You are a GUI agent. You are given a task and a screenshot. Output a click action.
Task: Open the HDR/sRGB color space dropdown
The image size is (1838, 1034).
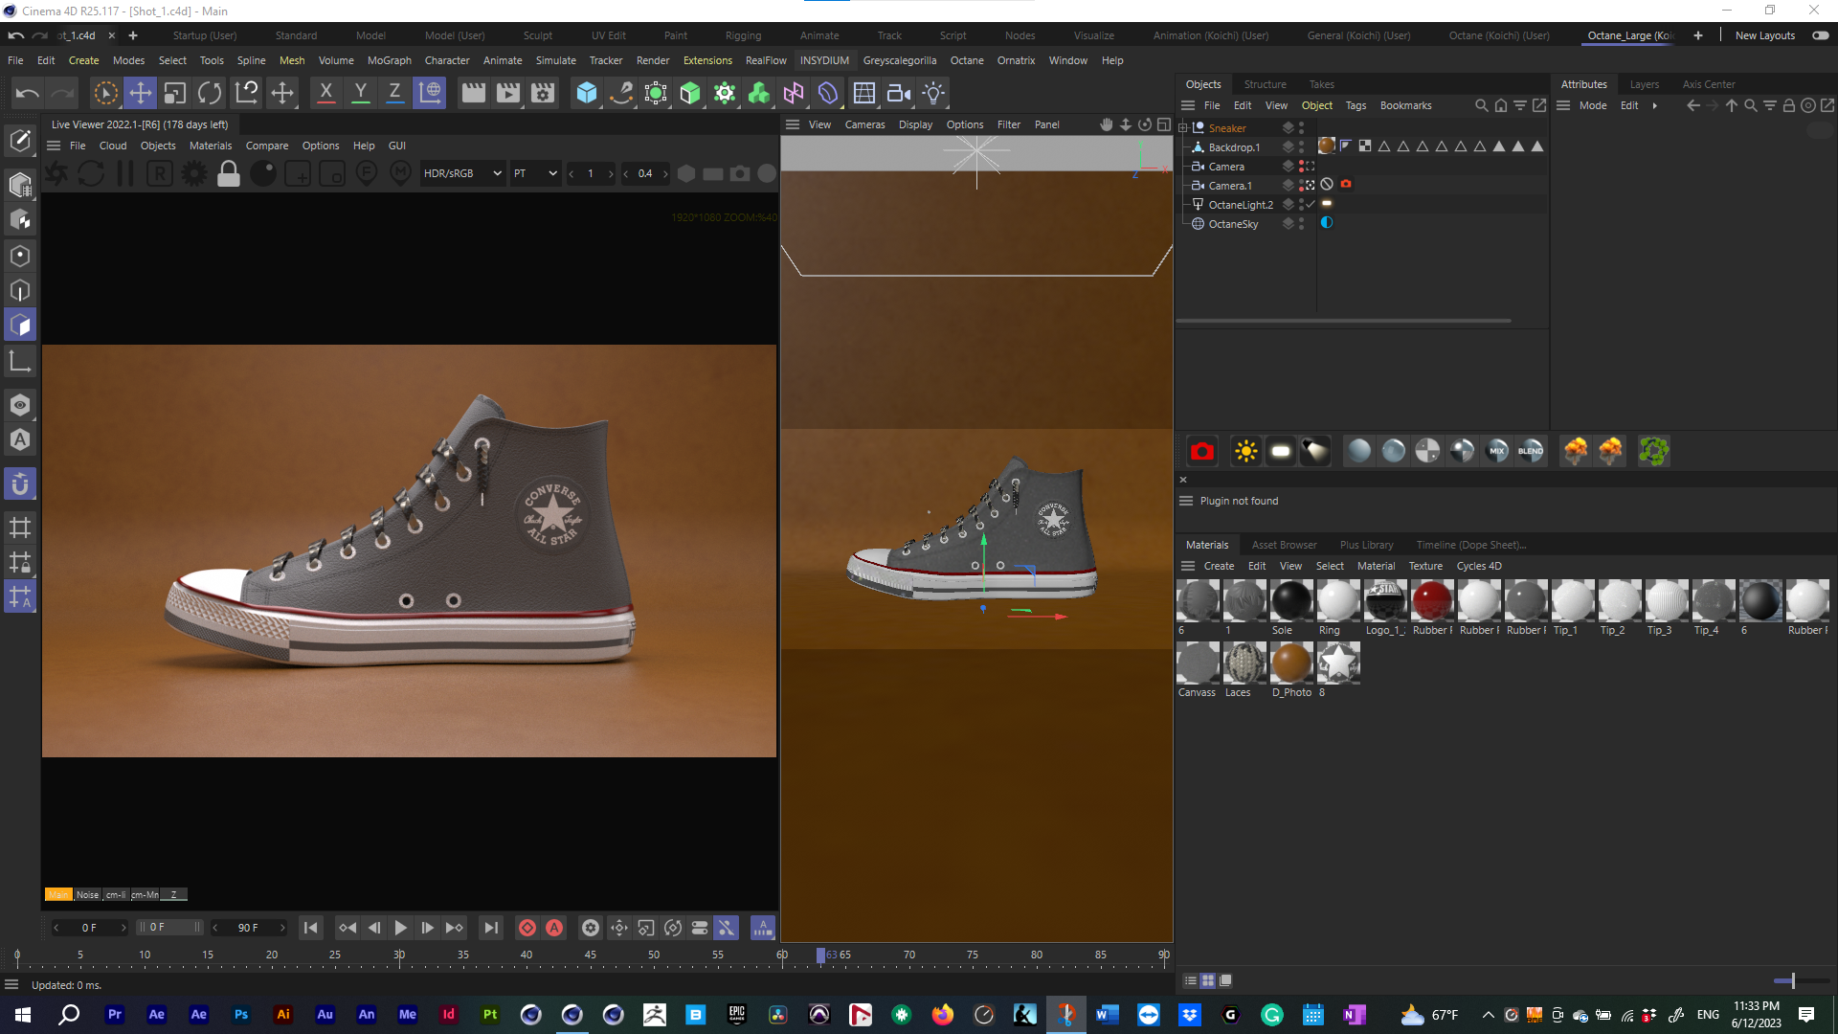(462, 173)
